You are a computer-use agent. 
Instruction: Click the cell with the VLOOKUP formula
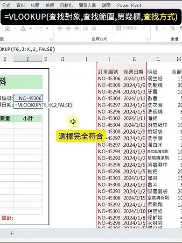click(28, 105)
